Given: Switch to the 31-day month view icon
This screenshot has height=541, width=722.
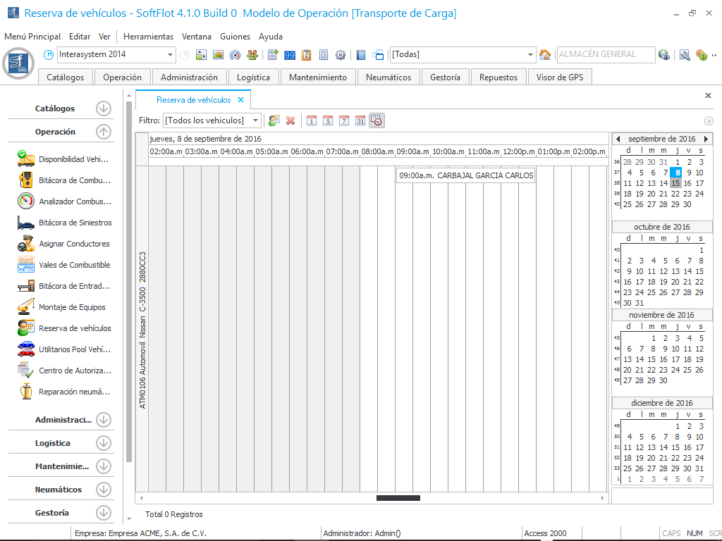Looking at the screenshot, I should (360, 120).
